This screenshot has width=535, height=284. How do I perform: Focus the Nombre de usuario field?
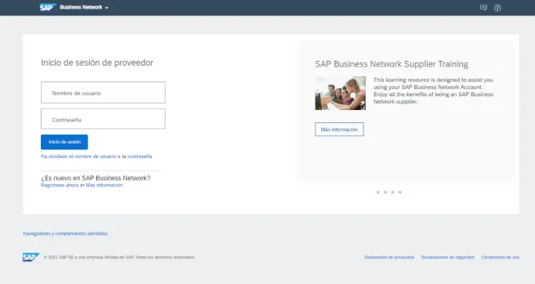103,92
